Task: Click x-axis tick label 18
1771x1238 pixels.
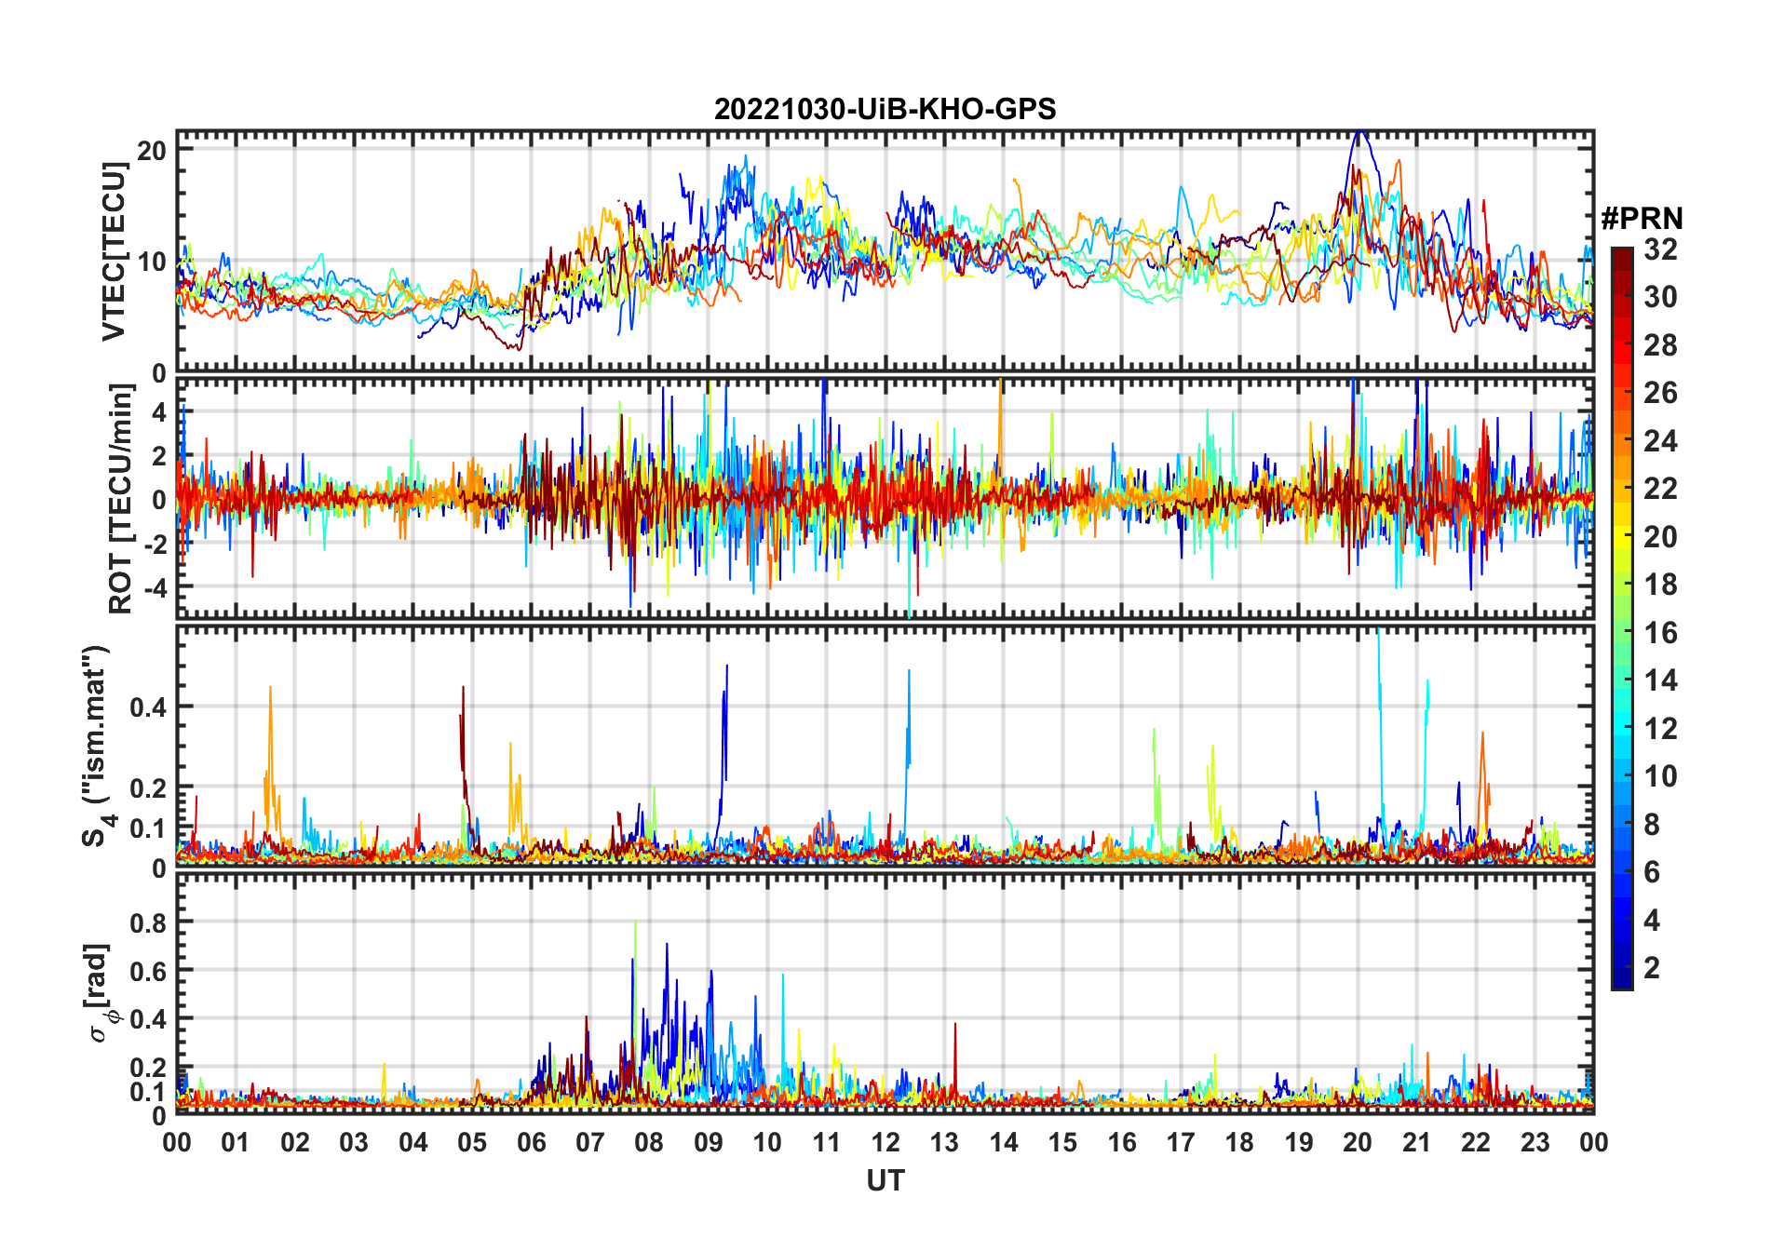Action: coord(1239,1142)
